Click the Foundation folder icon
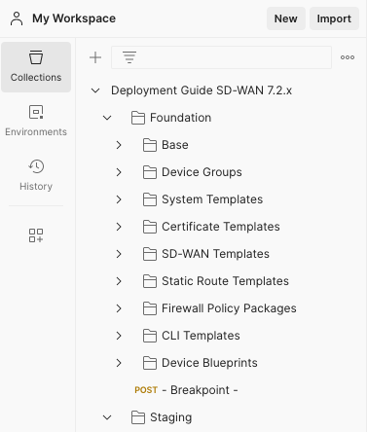 (x=138, y=118)
